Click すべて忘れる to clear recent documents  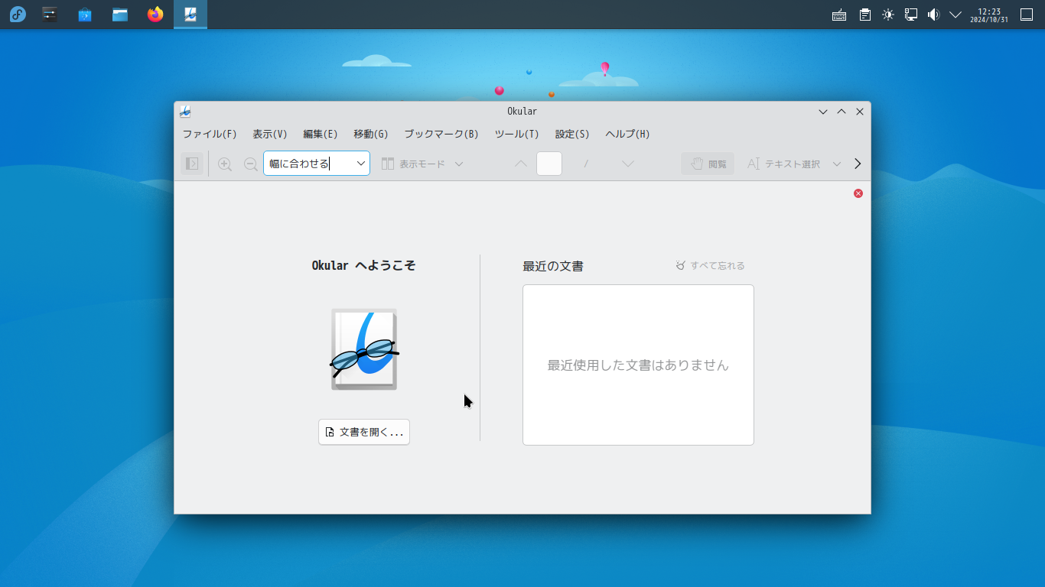(710, 266)
